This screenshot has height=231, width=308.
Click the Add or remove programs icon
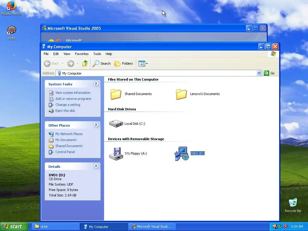pyautogui.click(x=51, y=99)
